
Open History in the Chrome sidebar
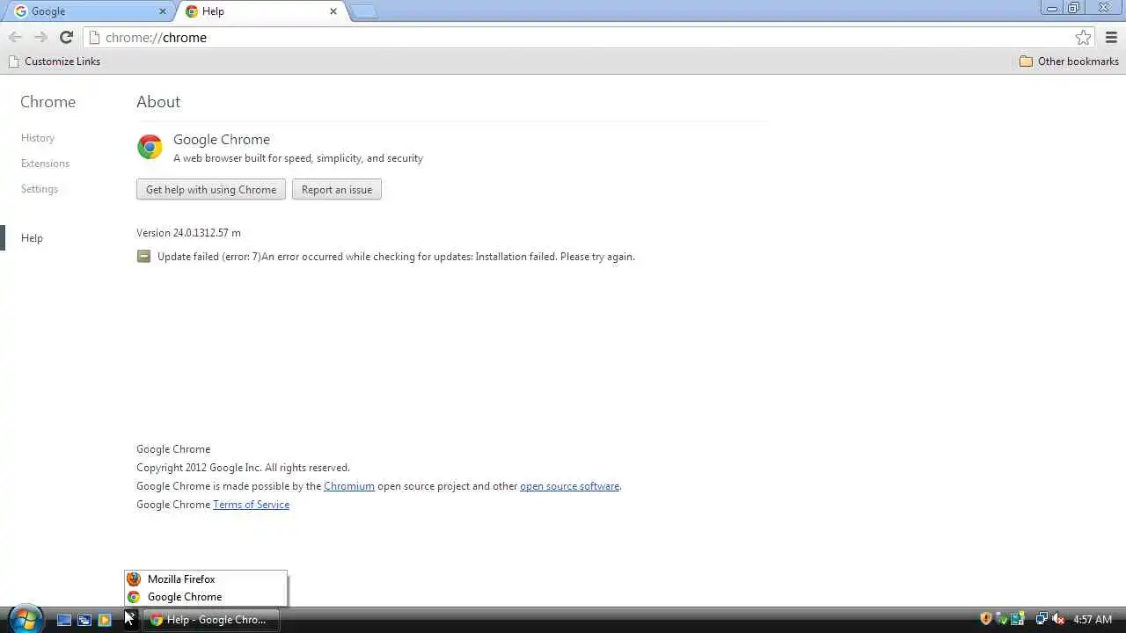(38, 138)
